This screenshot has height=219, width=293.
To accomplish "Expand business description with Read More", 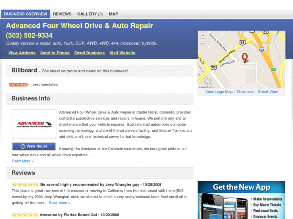I will coord(23,161).
